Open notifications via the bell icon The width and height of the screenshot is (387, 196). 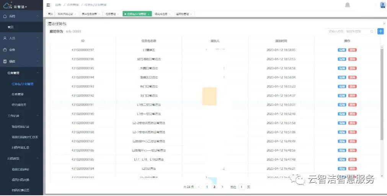coord(347,5)
